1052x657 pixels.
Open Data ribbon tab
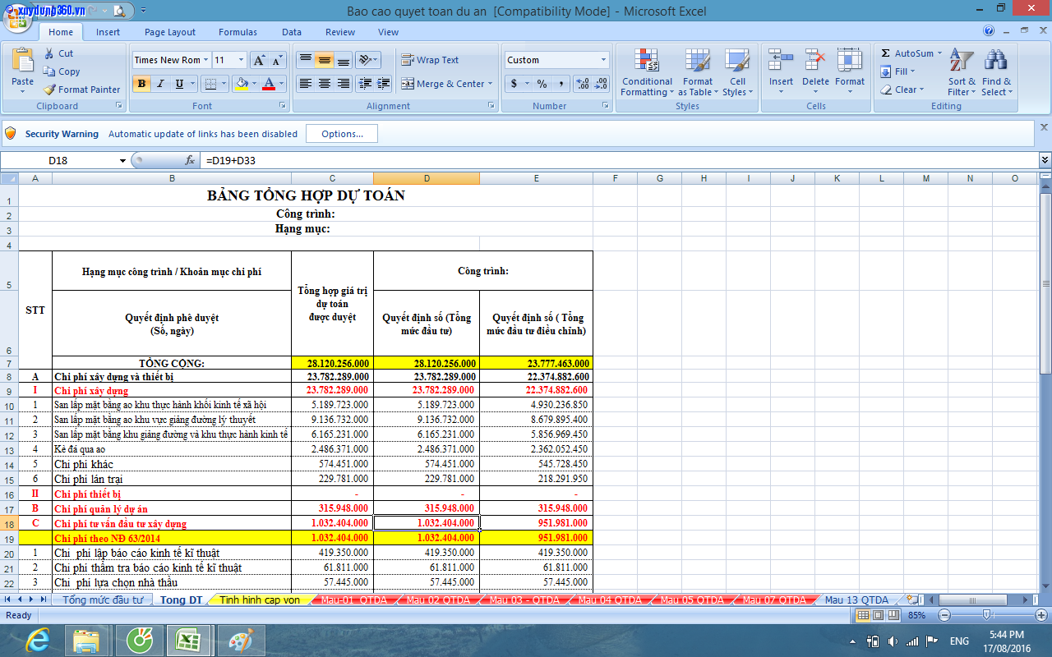tap(292, 32)
